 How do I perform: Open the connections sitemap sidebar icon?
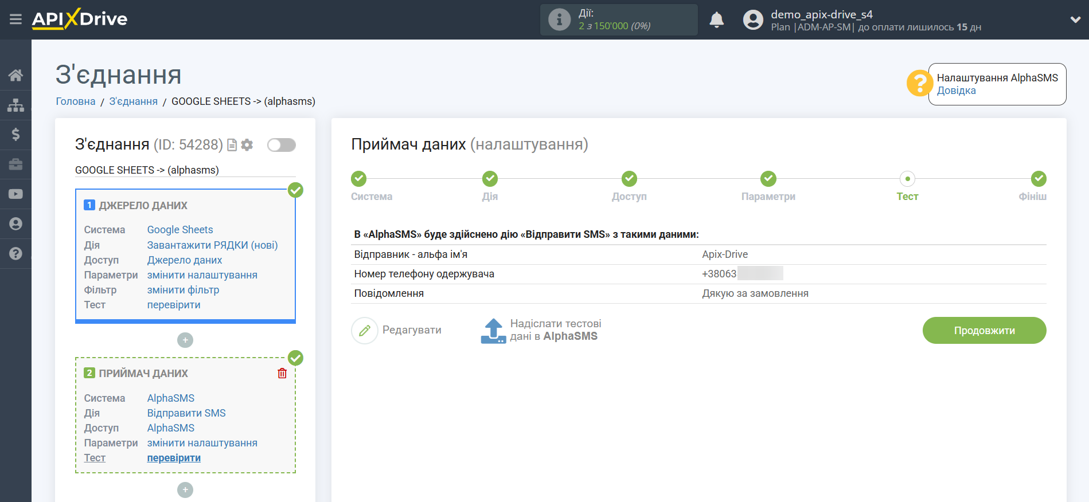pos(15,105)
